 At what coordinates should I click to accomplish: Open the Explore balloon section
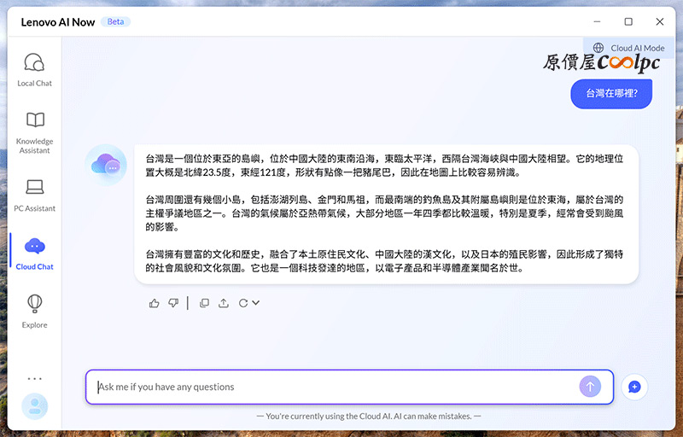[x=34, y=312]
